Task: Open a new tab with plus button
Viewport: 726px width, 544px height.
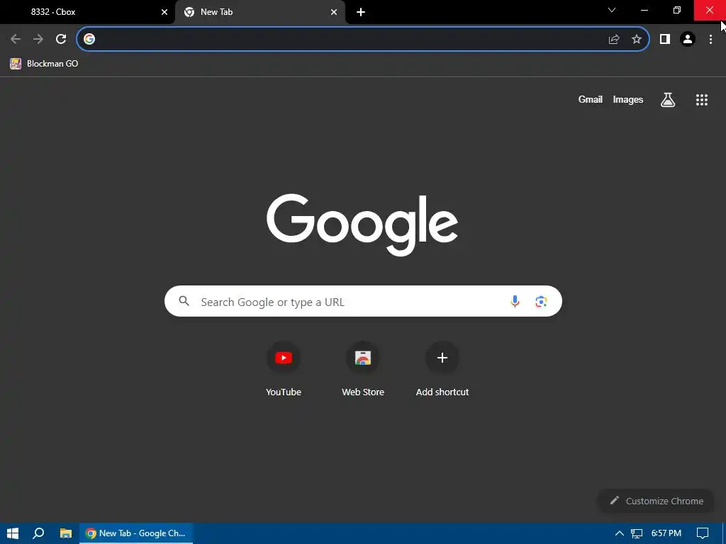Action: coord(361,12)
